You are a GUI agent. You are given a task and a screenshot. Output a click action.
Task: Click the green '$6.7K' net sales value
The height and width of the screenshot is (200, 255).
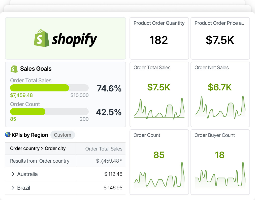220,87
